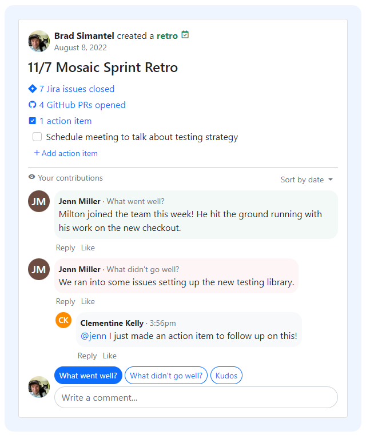
Task: Expand the 7 Jira issues closed list
Action: pyautogui.click(x=77, y=89)
